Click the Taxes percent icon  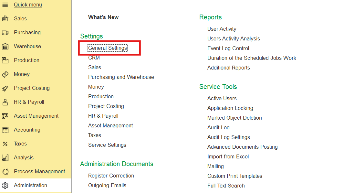coord(5,144)
